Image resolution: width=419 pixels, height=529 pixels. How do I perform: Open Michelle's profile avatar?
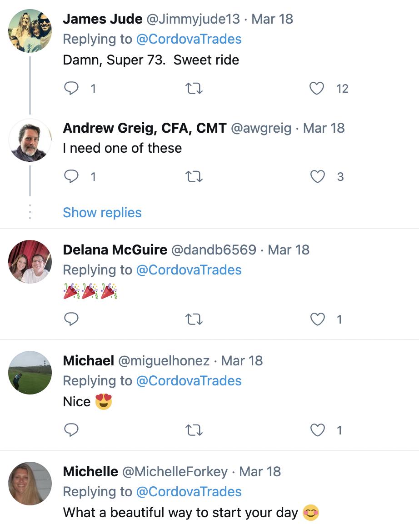coord(30,484)
